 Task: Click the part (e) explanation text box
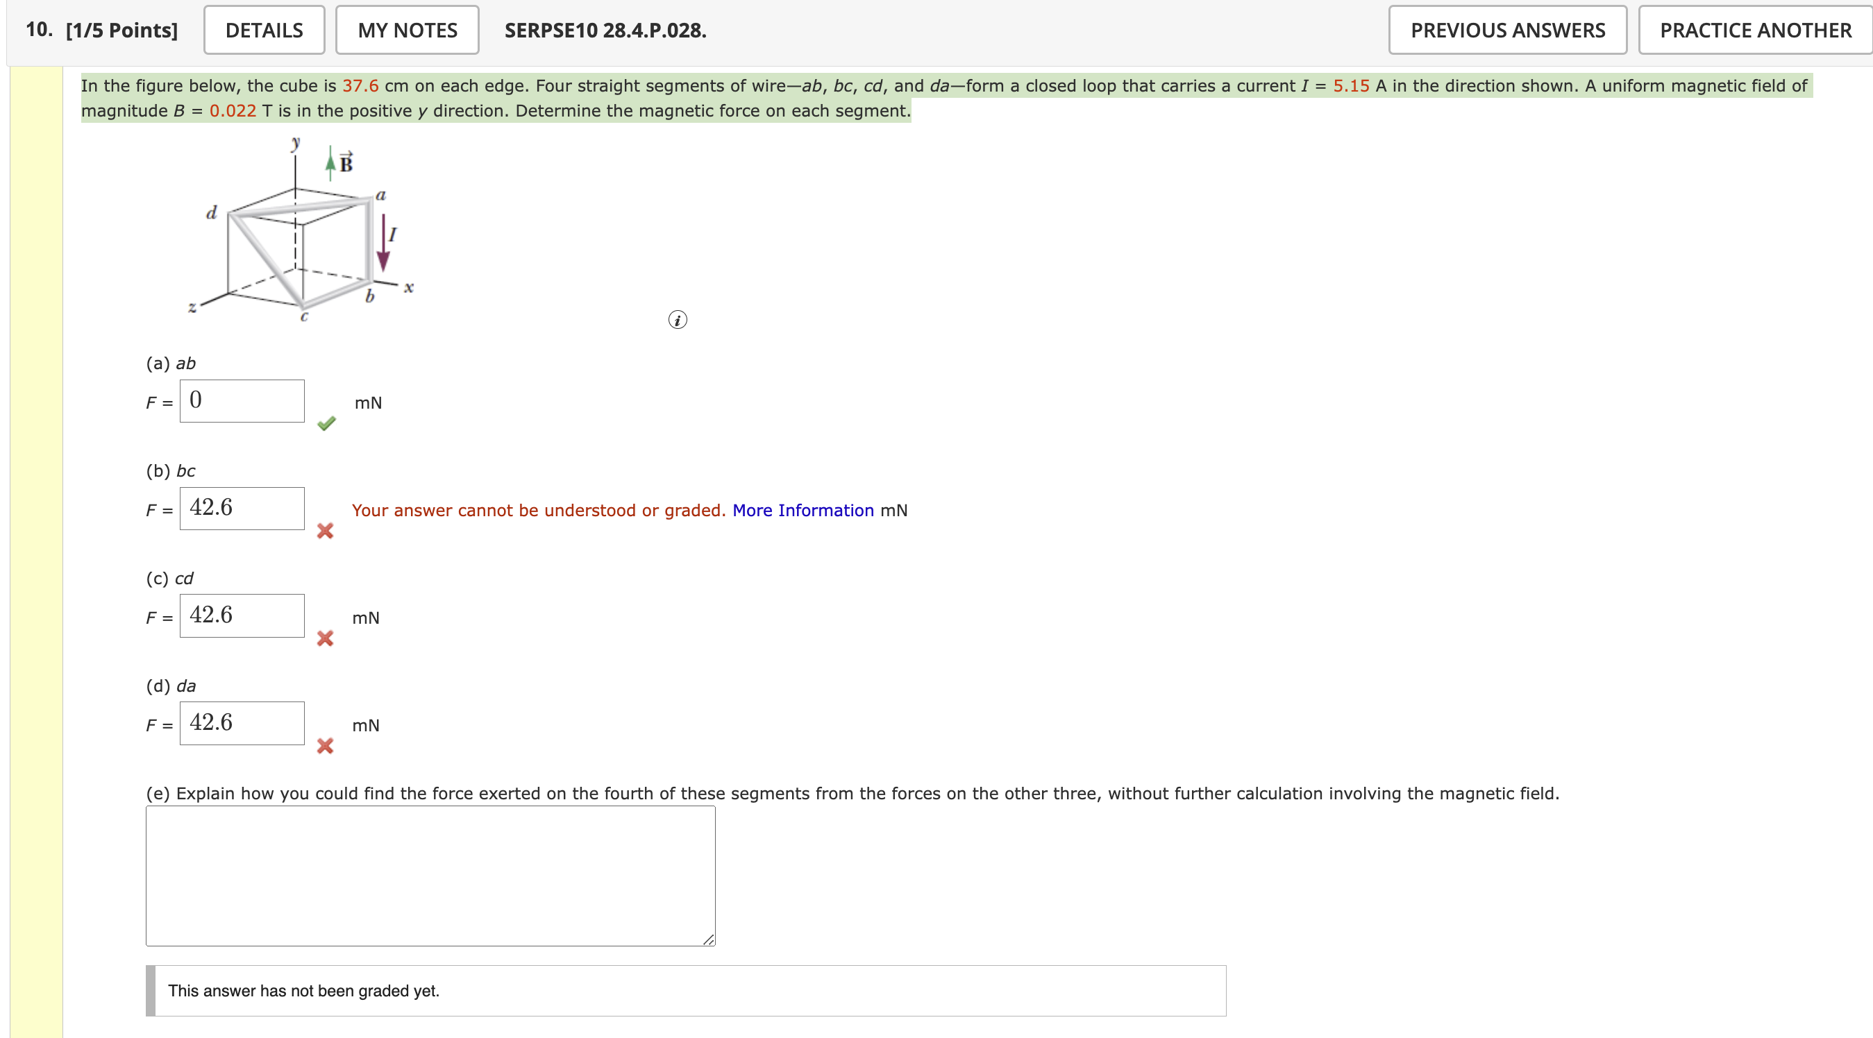click(430, 875)
